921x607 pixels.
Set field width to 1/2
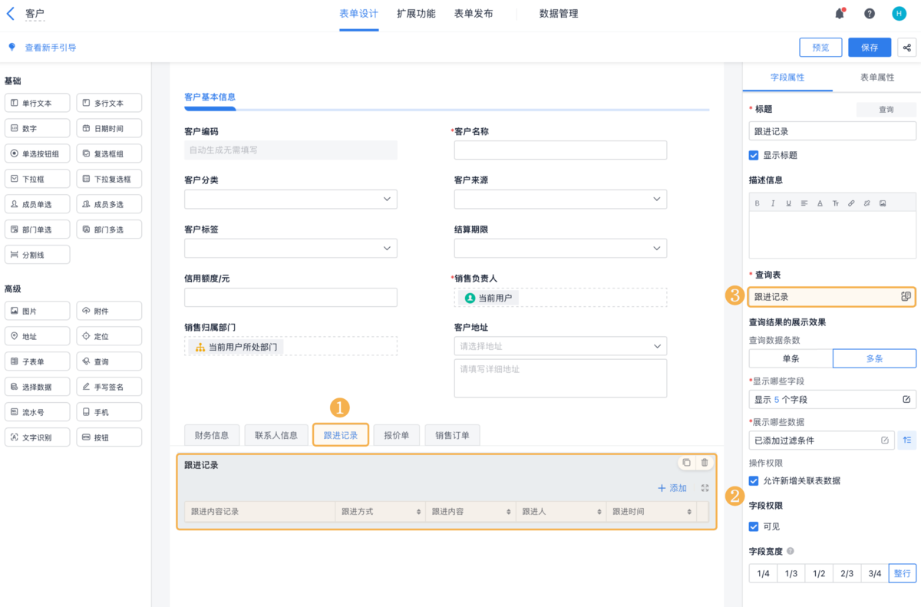(819, 573)
